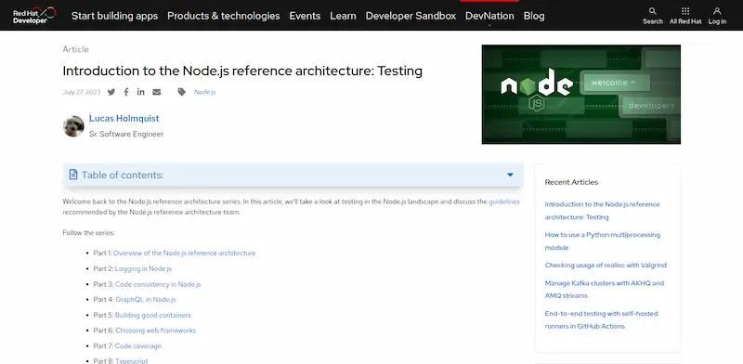Image resolution: width=743 pixels, height=364 pixels.
Task: Open author Lucas Holmquist's profile
Action: point(124,119)
